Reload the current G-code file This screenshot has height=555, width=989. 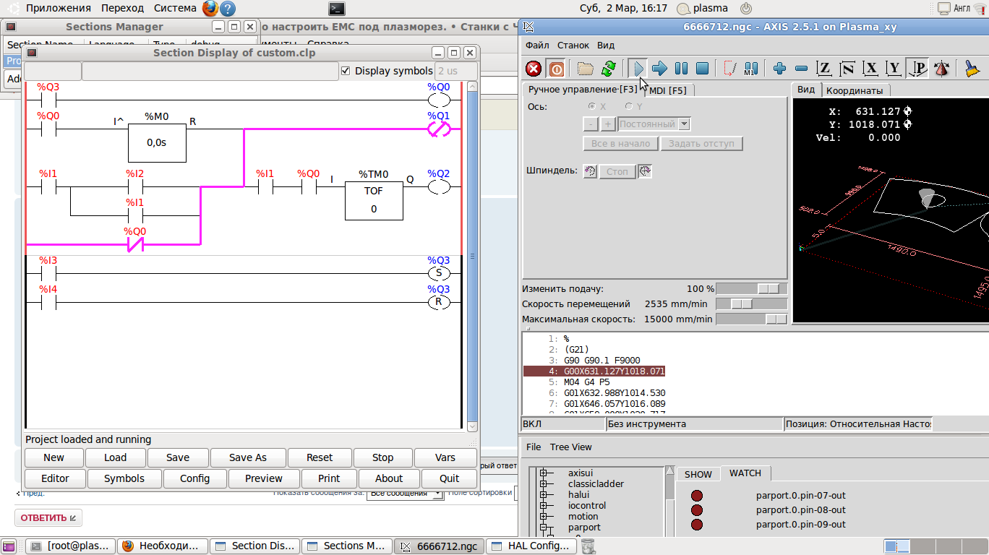(x=609, y=69)
